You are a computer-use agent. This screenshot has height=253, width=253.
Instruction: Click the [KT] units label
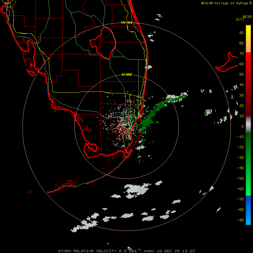[x=240, y=19]
